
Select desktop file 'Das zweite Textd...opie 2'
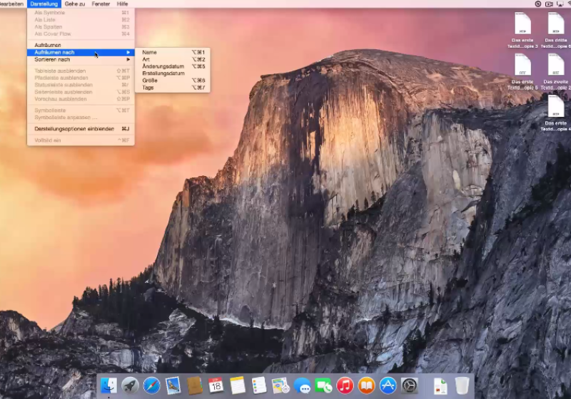click(556, 71)
